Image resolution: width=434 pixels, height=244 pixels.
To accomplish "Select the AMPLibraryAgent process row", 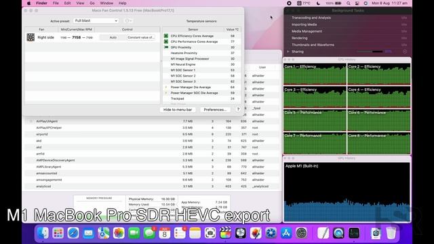I will coord(152,167).
